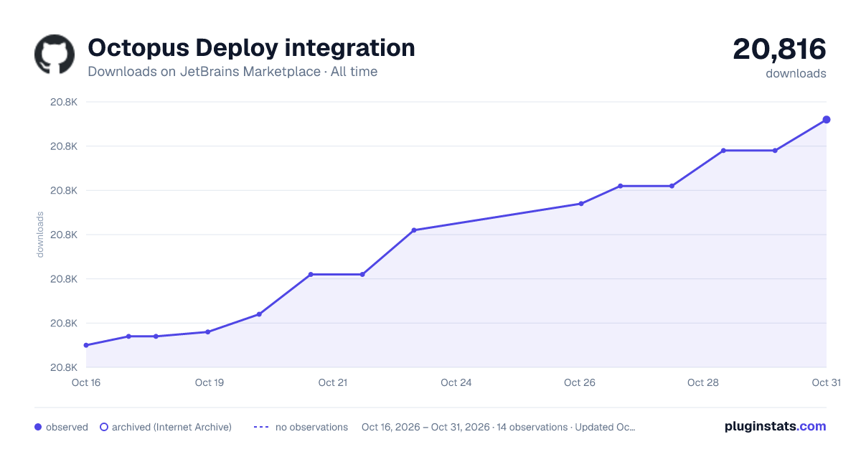Viewport: 861px width, 452px height.
Task: Click 'Downloads on JetBrains Marketplace · All time' subtitle
Action: tap(232, 72)
